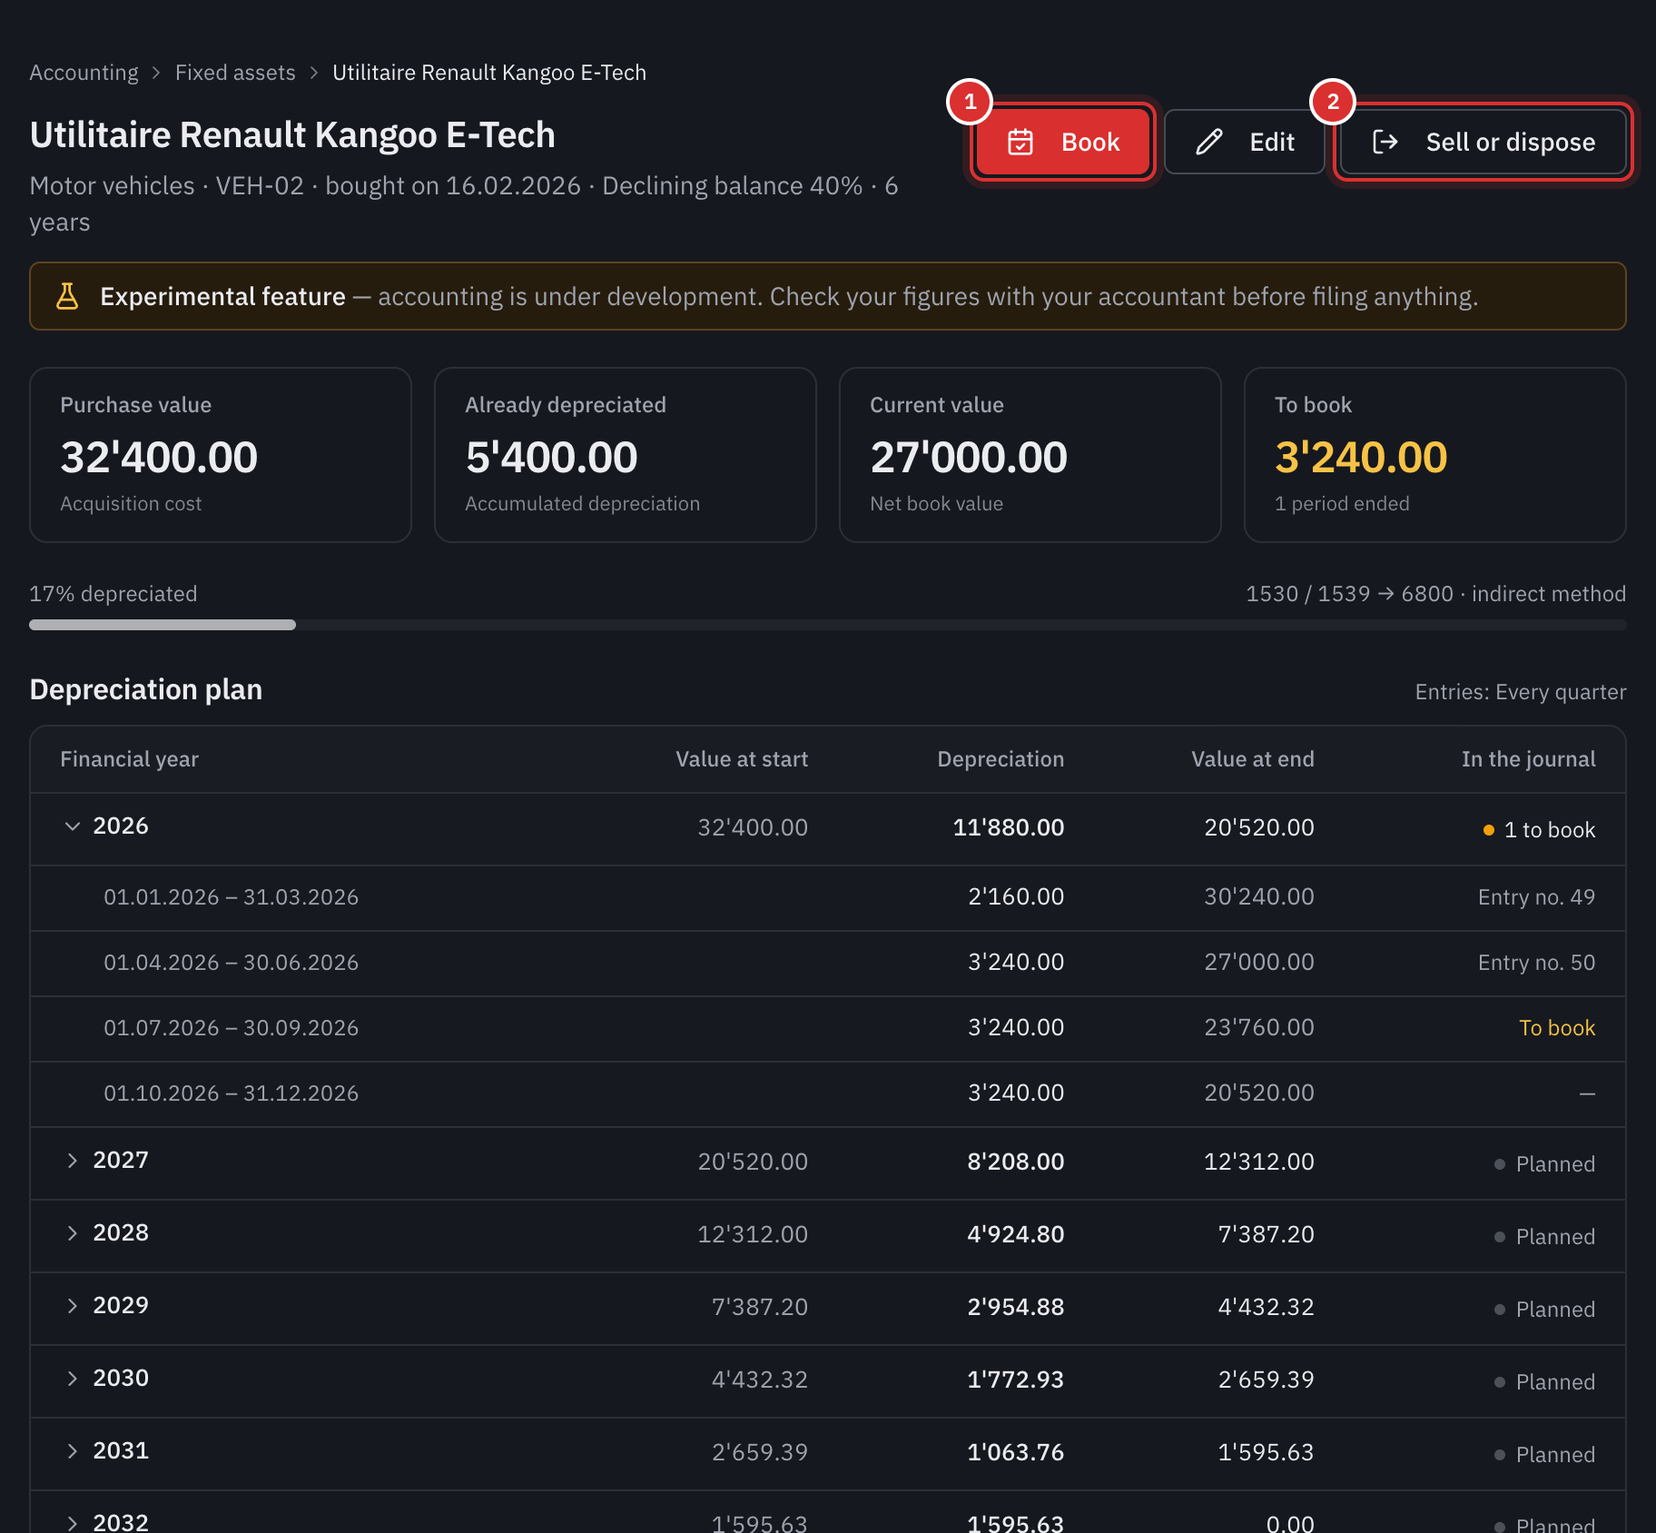Open the Edit asset button
The image size is (1656, 1533).
(x=1244, y=142)
